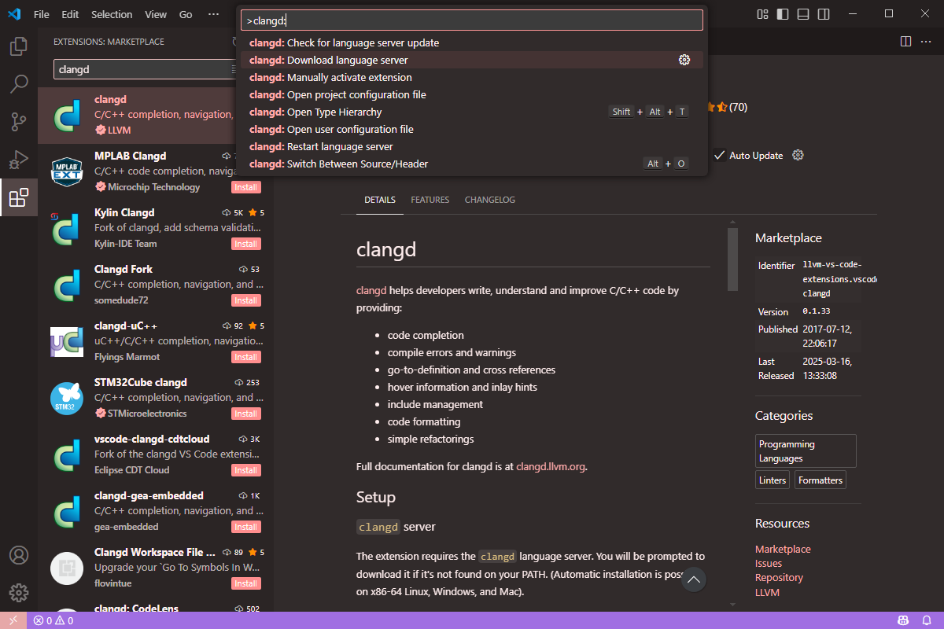Click the clangd-uC++ extension icon

coord(67,341)
